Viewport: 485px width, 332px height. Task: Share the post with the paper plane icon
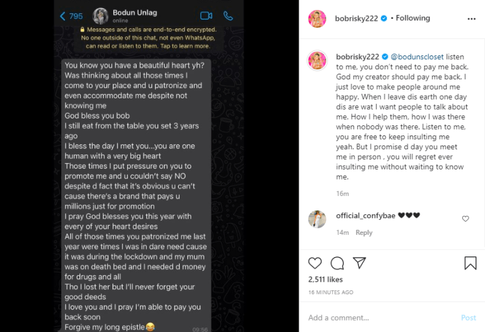[359, 263]
